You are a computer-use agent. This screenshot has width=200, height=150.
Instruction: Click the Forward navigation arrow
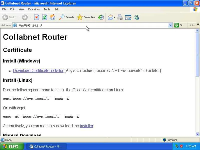click(25, 17)
